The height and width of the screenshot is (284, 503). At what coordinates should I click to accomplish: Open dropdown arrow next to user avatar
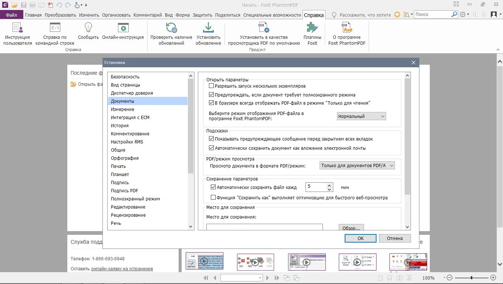(499, 14)
